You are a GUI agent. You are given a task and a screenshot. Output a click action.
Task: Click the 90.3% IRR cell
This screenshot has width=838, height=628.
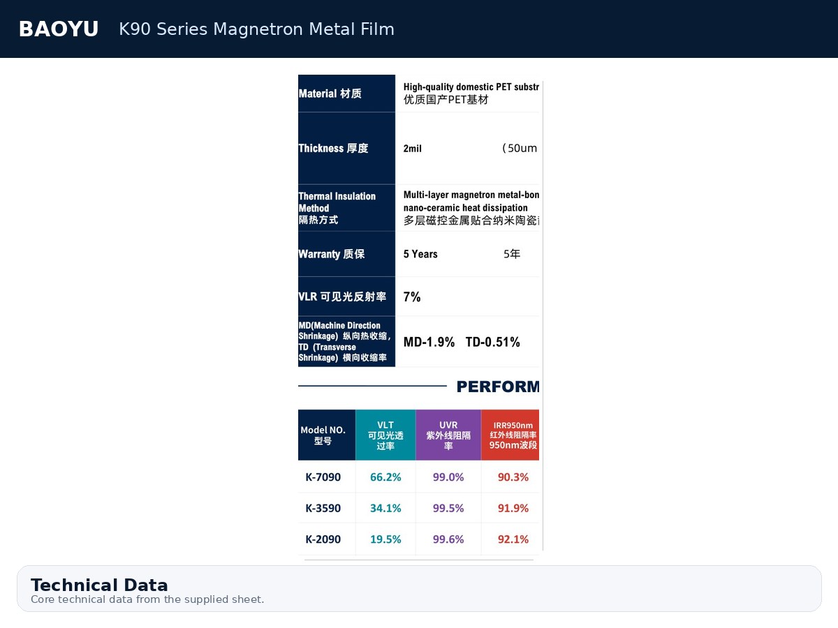pos(513,477)
